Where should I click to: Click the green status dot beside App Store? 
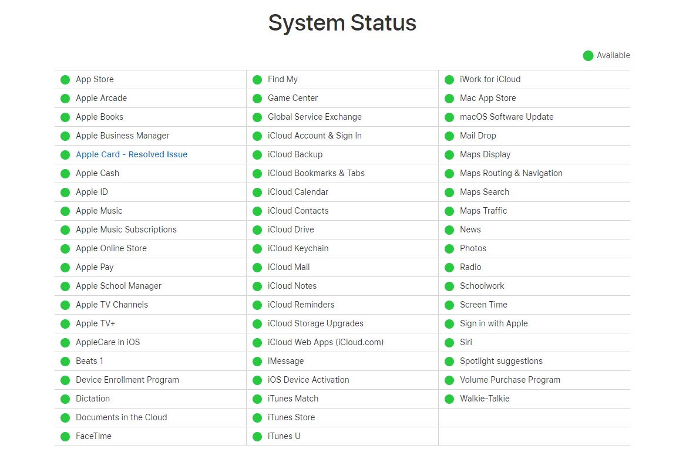(x=65, y=80)
